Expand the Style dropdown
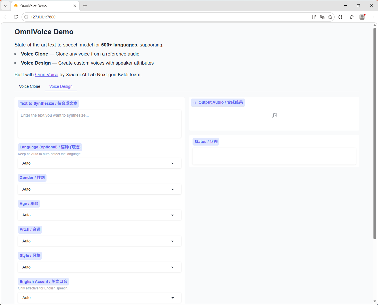The image size is (378, 305). (99, 267)
